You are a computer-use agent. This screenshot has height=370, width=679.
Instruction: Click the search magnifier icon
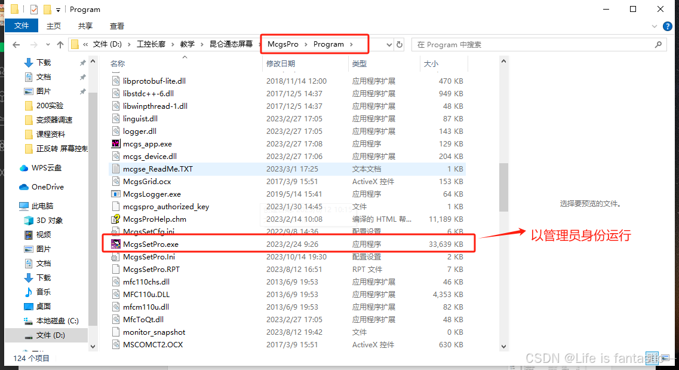tap(658, 44)
